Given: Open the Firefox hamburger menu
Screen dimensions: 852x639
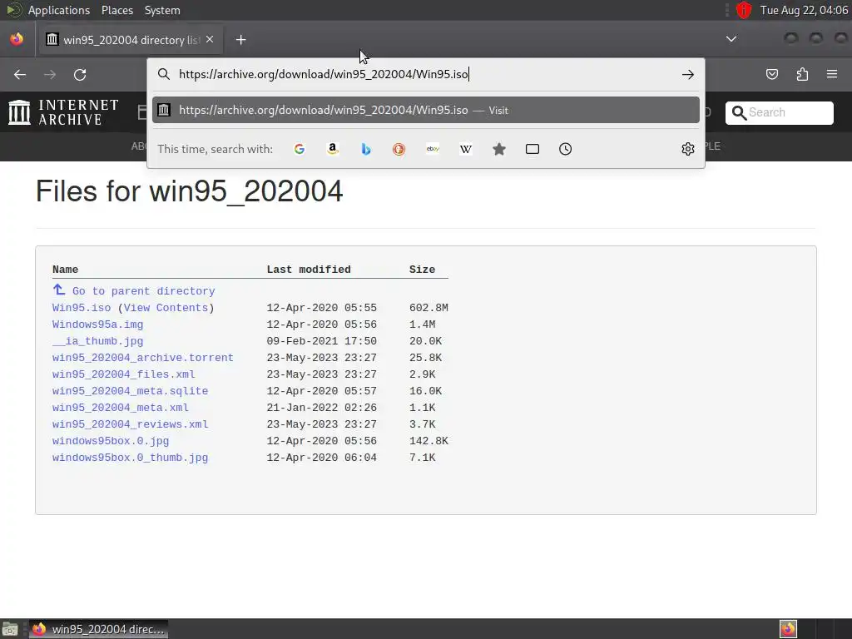Looking at the screenshot, I should coord(832,74).
